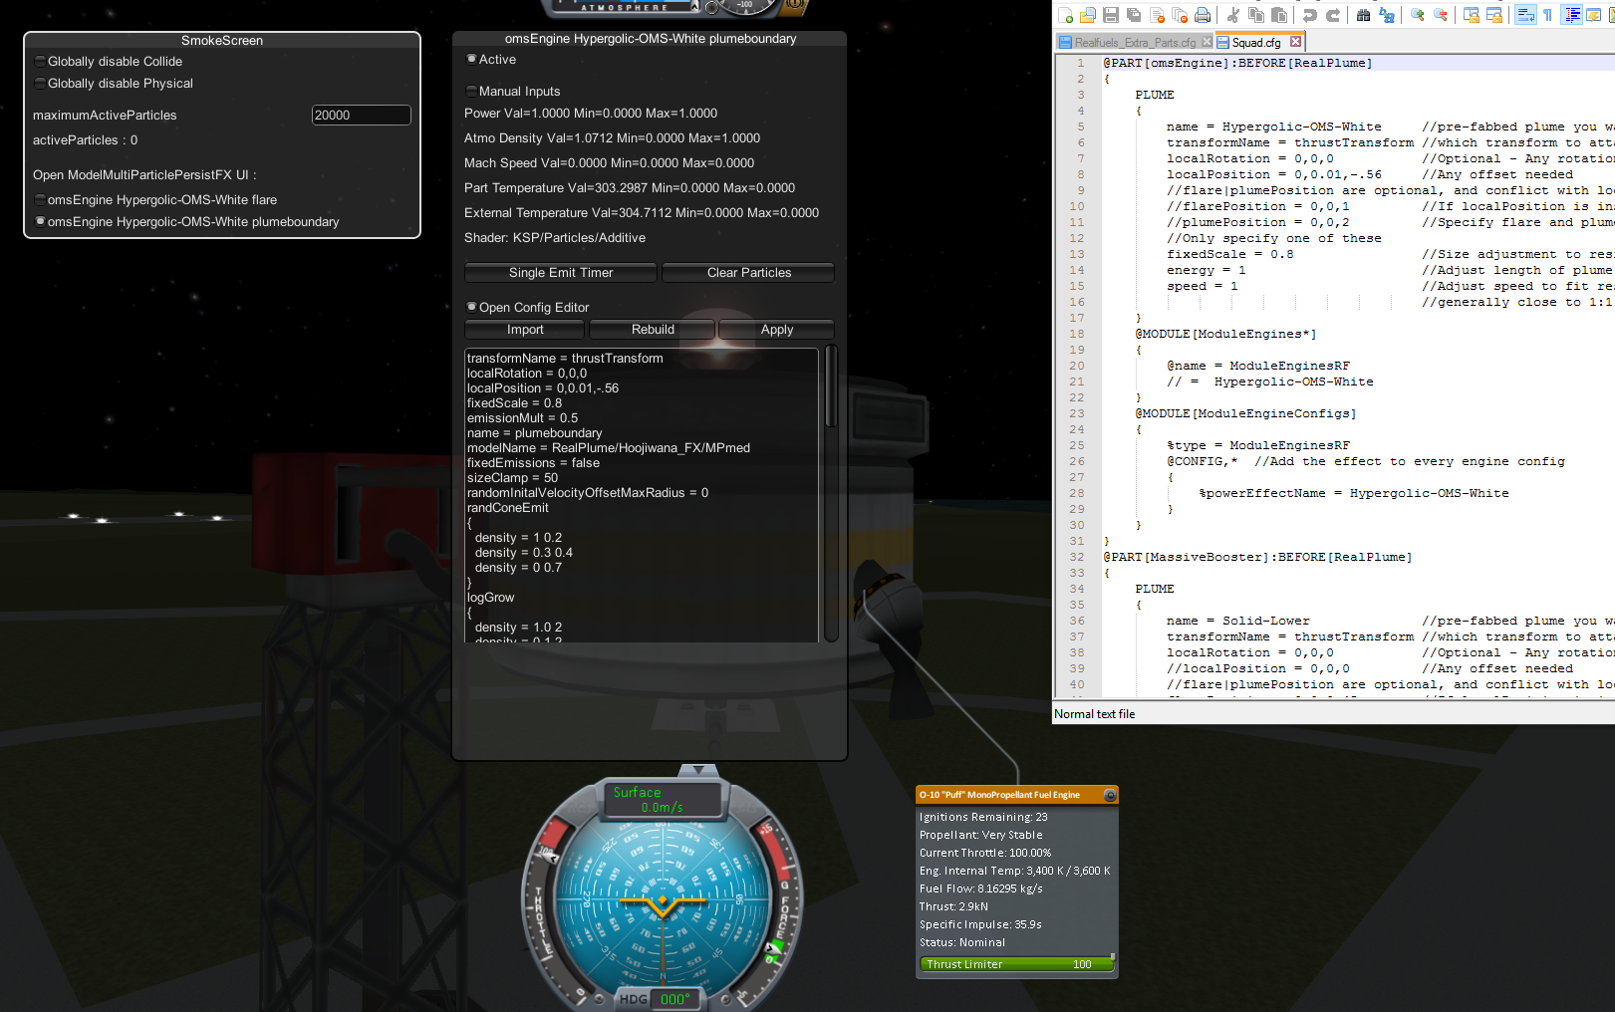Toggle the Word Wrap icon
1615x1012 pixels.
point(1525,15)
